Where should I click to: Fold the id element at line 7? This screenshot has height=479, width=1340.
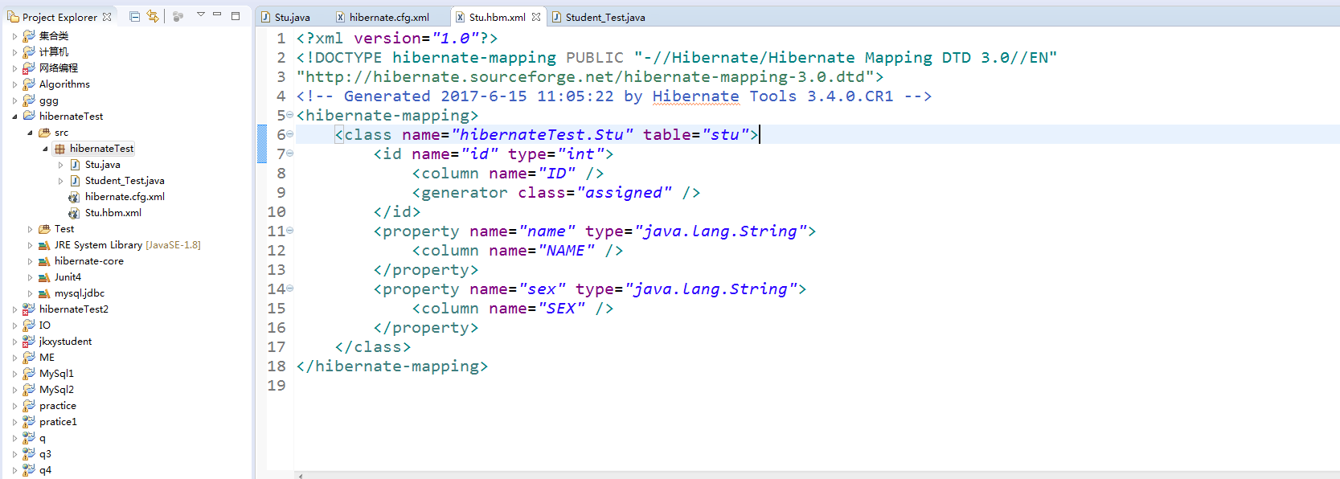290,154
